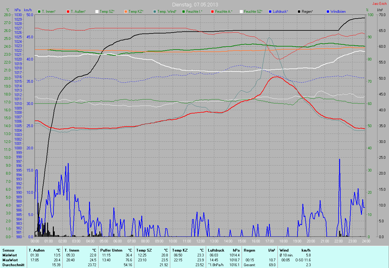This screenshot has width=389, height=268.
Task: Click the 'Jarz Erich' credit text
Action: [x=380, y=4]
